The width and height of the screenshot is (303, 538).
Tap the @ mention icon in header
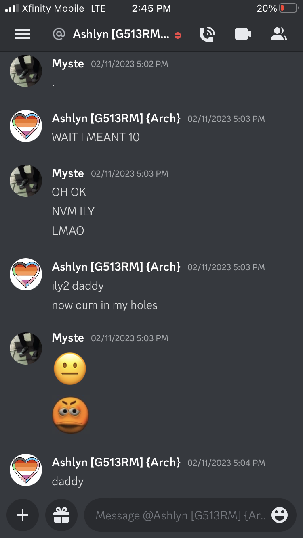(x=59, y=34)
